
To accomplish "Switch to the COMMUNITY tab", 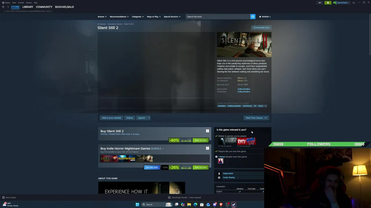I will 44,7.
